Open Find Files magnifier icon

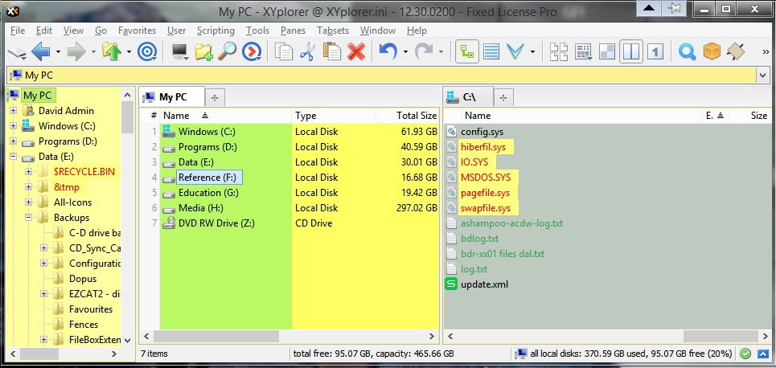[228, 52]
